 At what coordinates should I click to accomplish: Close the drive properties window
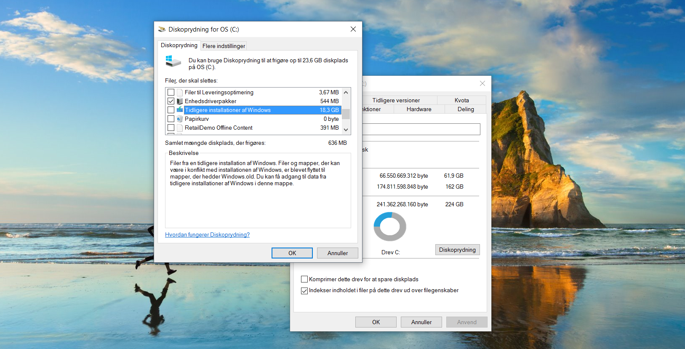482,84
